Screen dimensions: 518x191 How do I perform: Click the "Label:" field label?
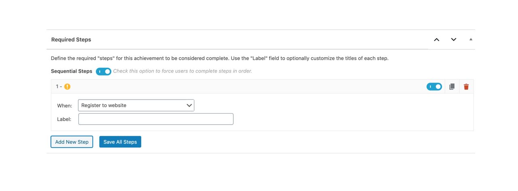[64, 119]
